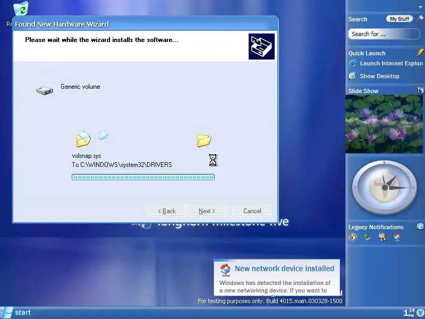This screenshot has height=319, width=425.
Task: Click the green safely remove hardware tray icon
Action: pyautogui.click(x=367, y=237)
